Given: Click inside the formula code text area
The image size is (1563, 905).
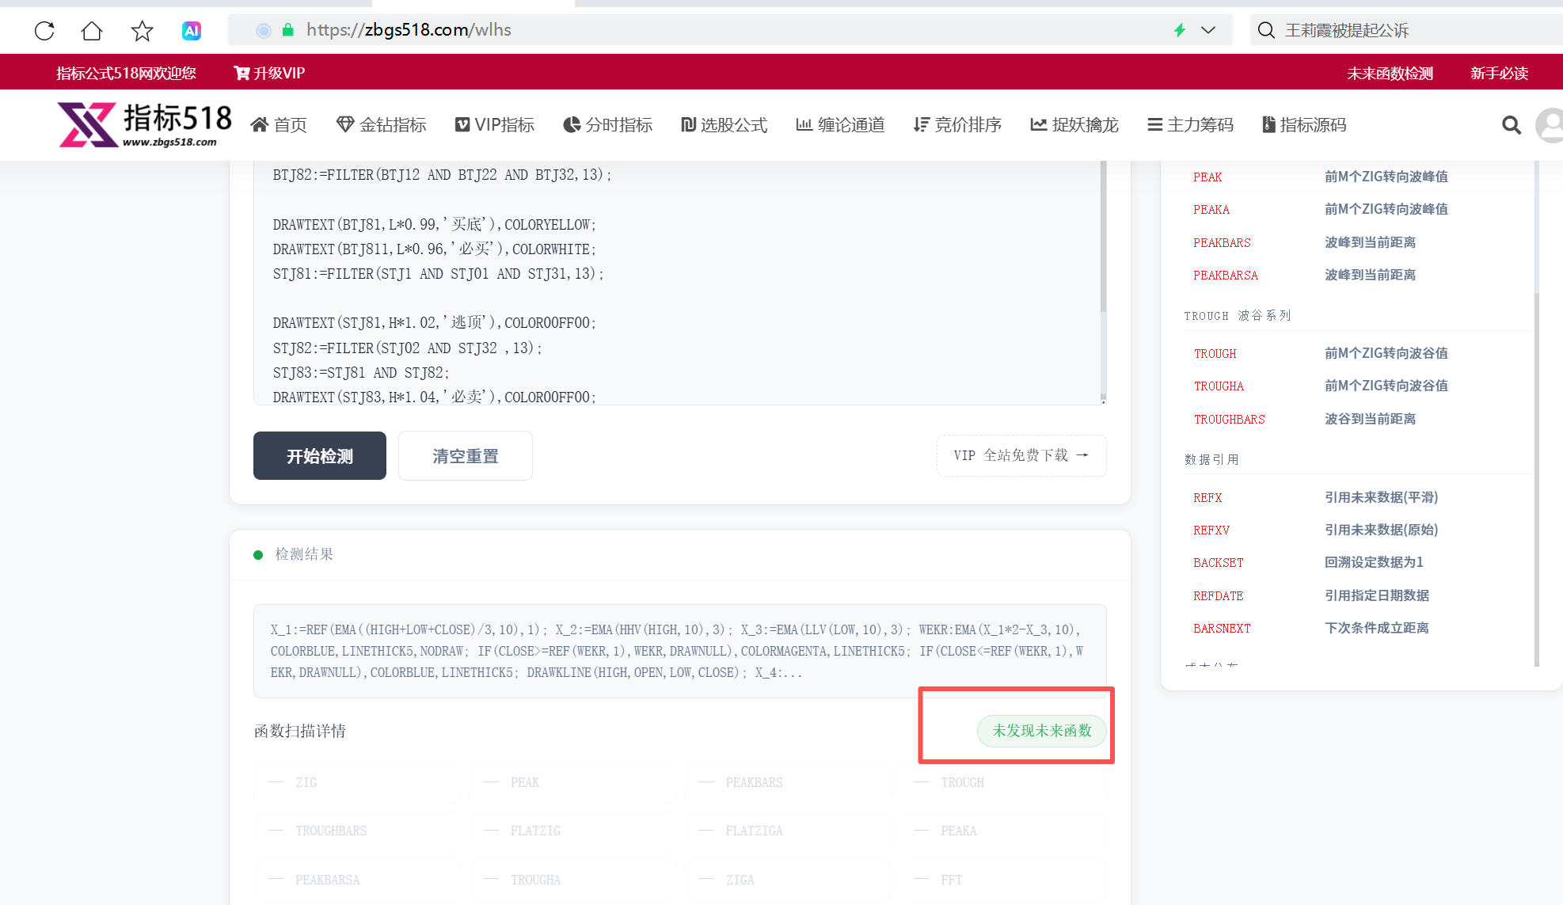Looking at the screenshot, I should tap(677, 283).
